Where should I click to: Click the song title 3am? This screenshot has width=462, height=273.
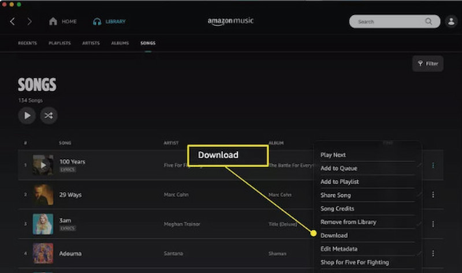[x=65, y=220]
